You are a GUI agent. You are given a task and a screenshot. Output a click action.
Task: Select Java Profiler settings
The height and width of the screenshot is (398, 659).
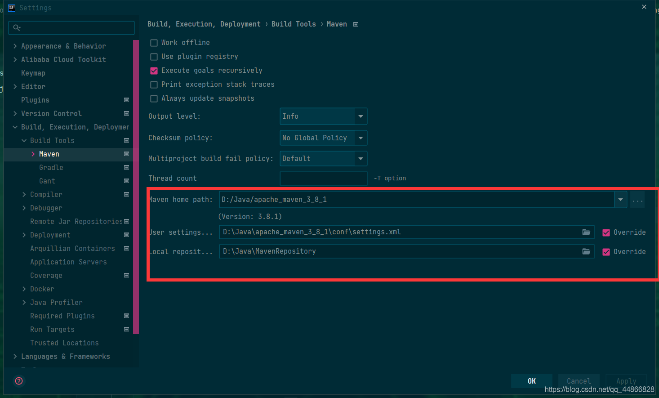click(56, 302)
